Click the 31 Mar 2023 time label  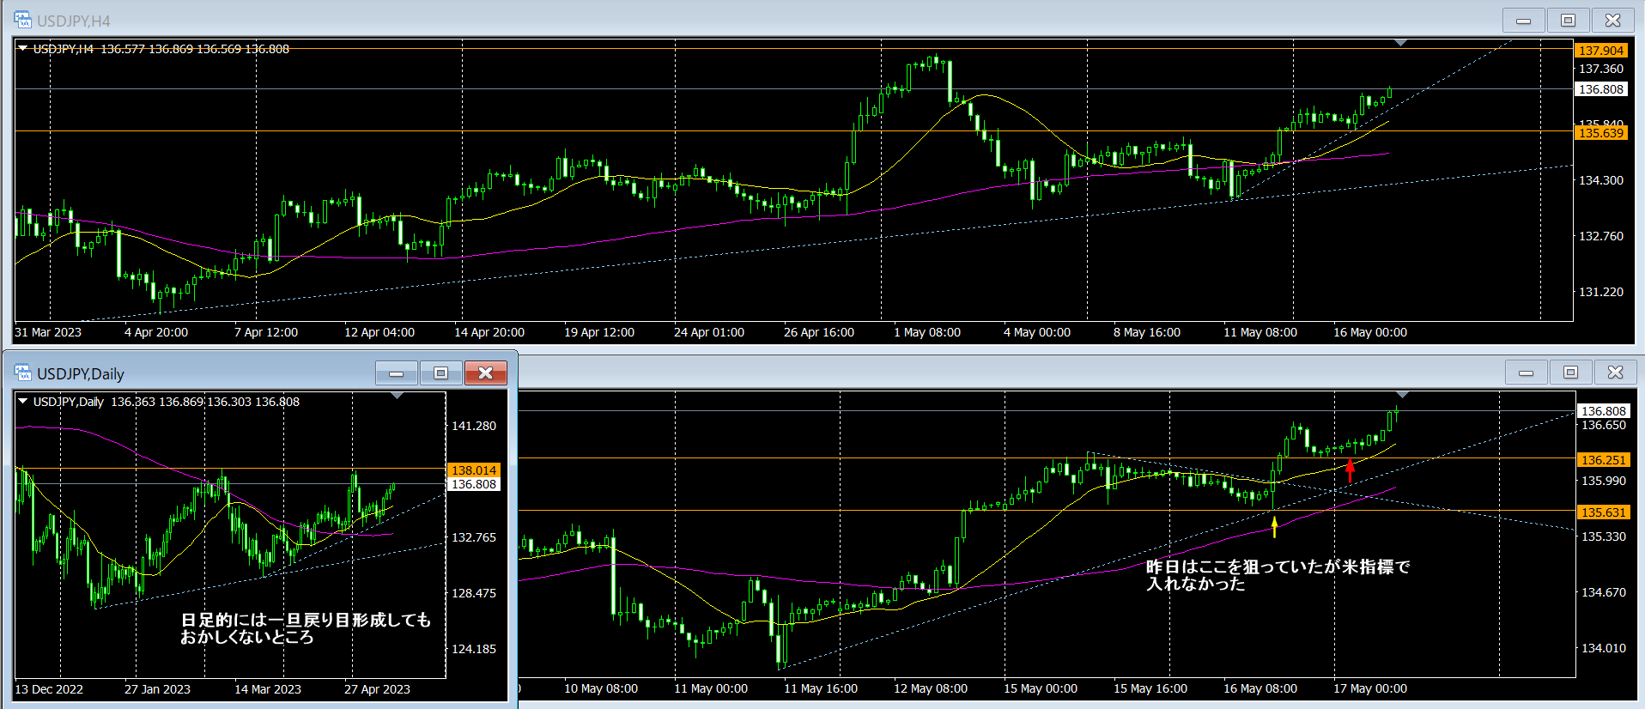(48, 332)
